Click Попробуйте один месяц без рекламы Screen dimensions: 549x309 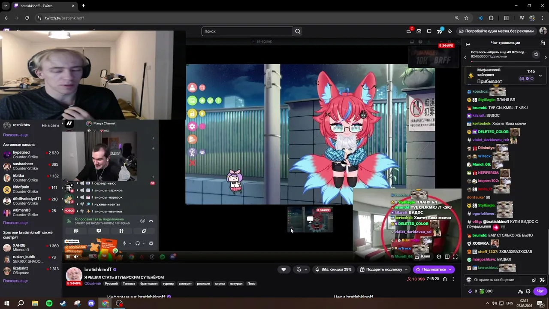(x=496, y=31)
